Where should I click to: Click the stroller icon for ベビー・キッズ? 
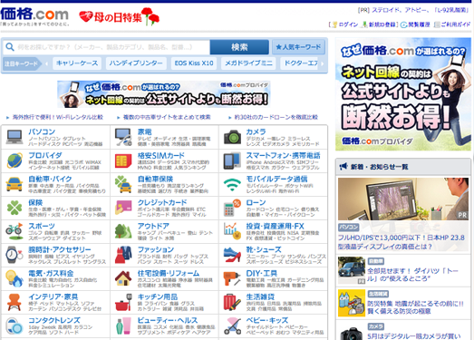tap(232, 325)
